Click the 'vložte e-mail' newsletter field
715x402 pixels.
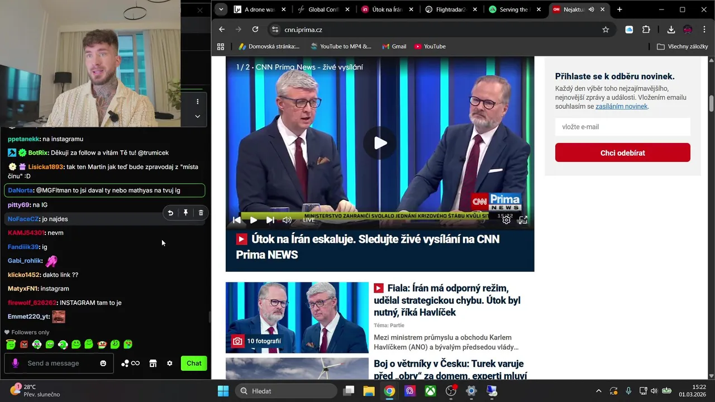[x=623, y=127]
